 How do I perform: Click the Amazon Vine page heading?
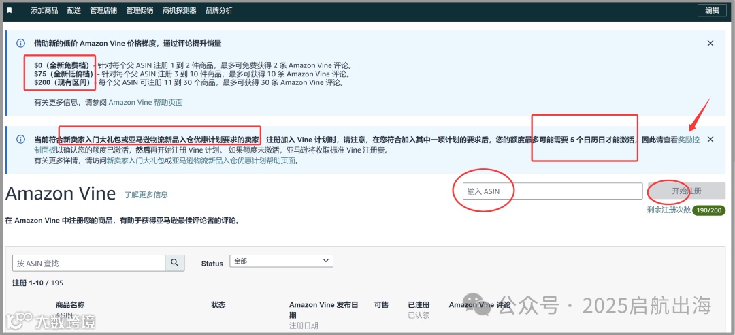[61, 193]
